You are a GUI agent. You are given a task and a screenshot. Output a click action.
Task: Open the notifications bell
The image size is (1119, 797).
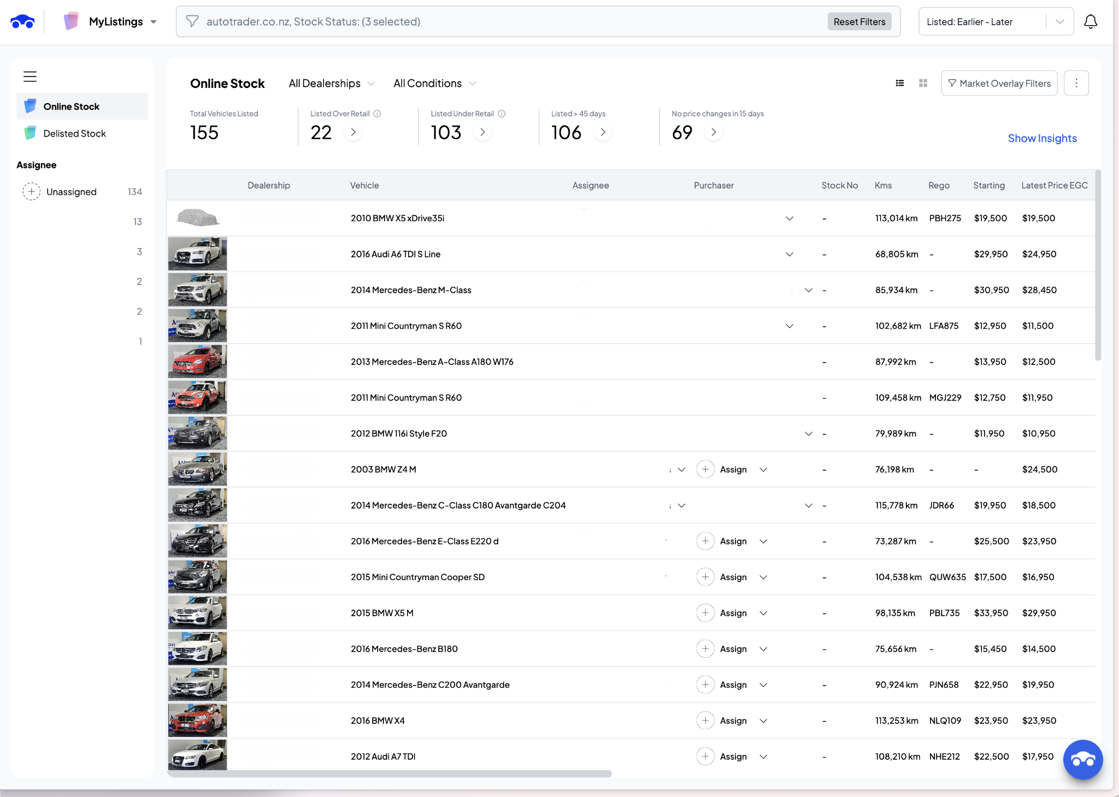click(1091, 22)
